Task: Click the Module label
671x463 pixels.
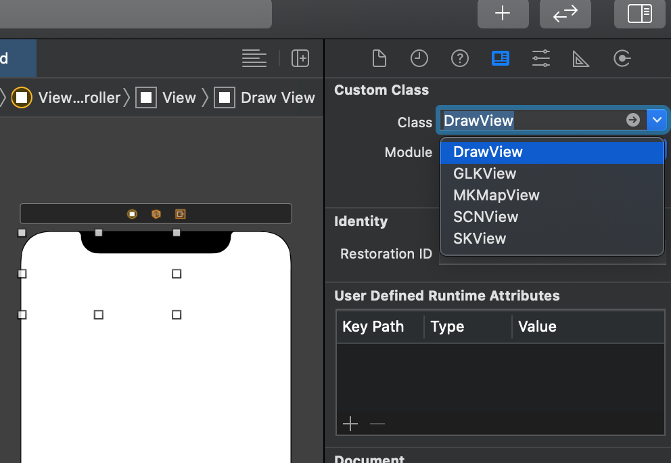Action: coord(409,152)
